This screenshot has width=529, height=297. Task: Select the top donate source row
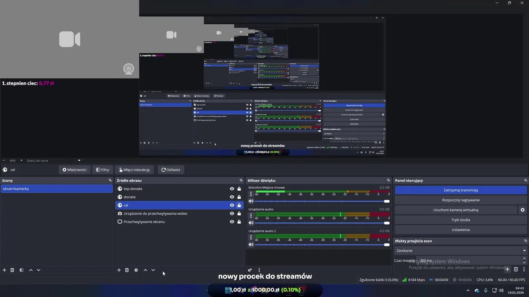(x=179, y=189)
